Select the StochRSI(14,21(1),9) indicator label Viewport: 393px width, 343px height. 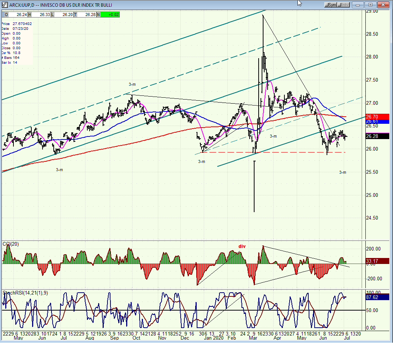tap(25, 293)
